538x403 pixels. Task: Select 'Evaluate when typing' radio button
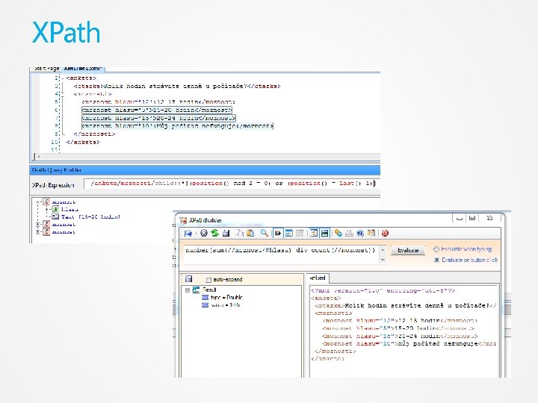[x=436, y=249]
